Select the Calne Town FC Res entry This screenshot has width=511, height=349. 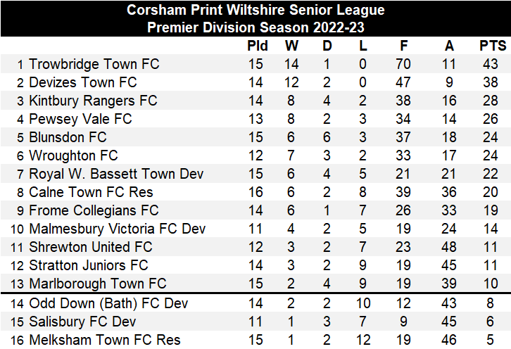[91, 192]
